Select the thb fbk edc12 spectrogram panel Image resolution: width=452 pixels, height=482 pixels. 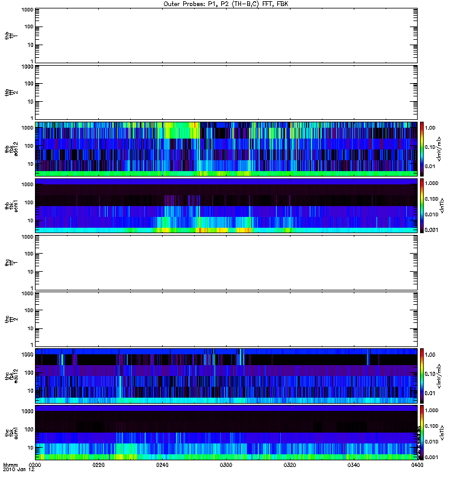click(x=226, y=149)
